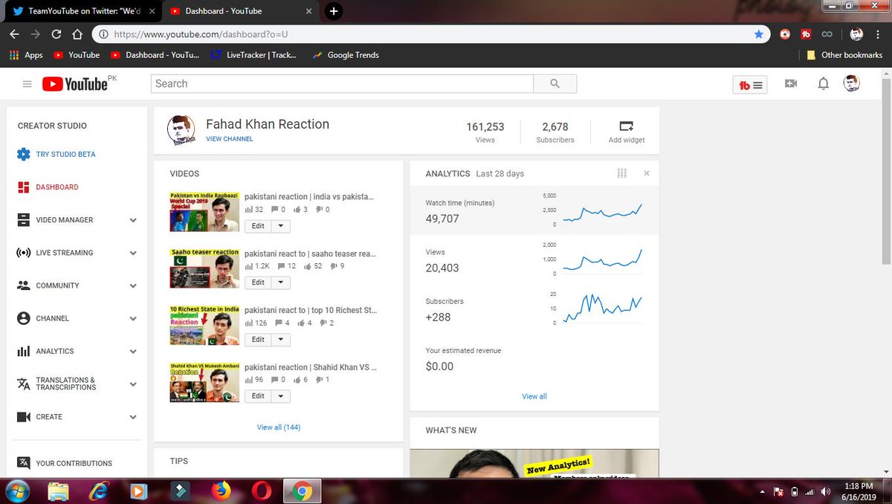Open the Windows Start menu
This screenshot has height=504, width=892.
tap(16, 491)
